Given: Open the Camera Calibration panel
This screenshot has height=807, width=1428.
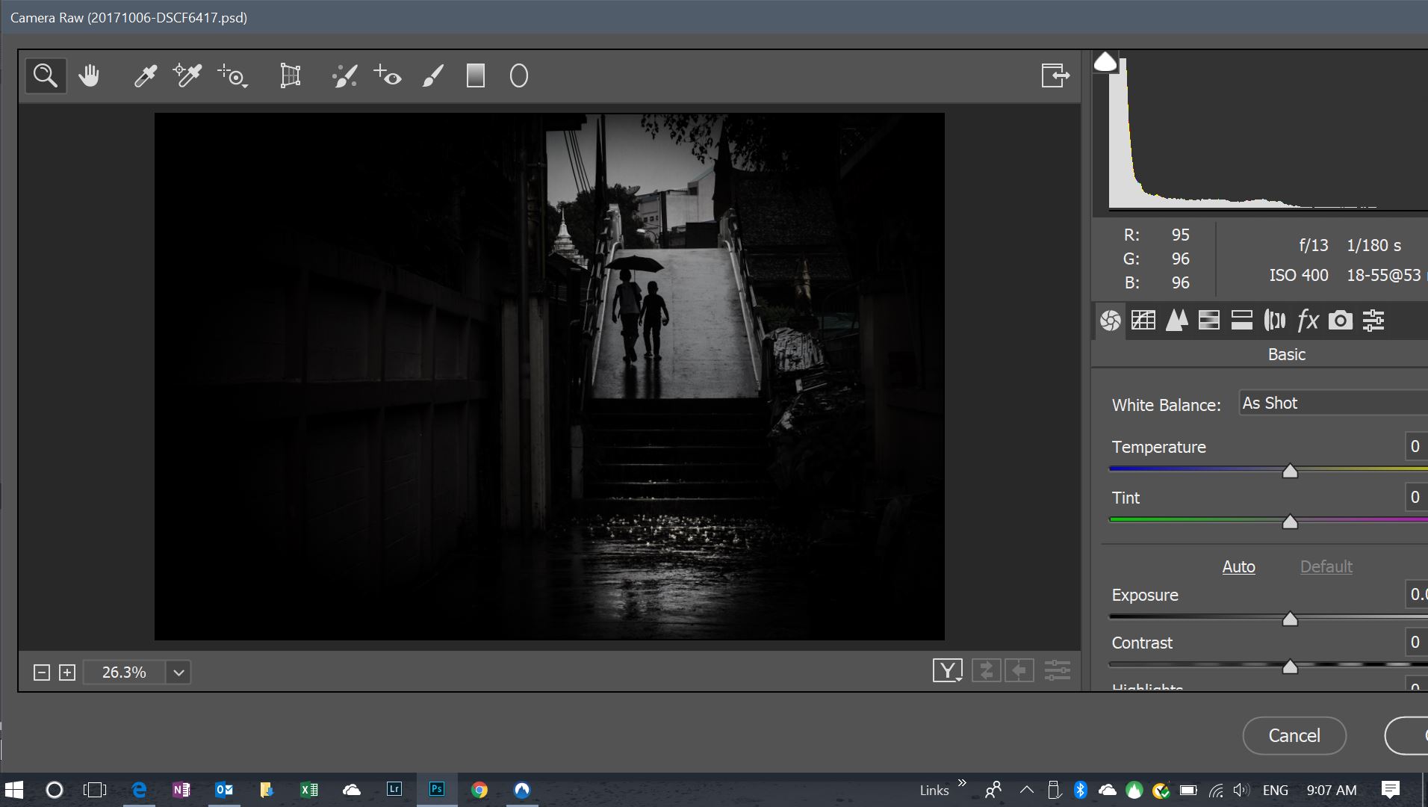Looking at the screenshot, I should coord(1341,320).
